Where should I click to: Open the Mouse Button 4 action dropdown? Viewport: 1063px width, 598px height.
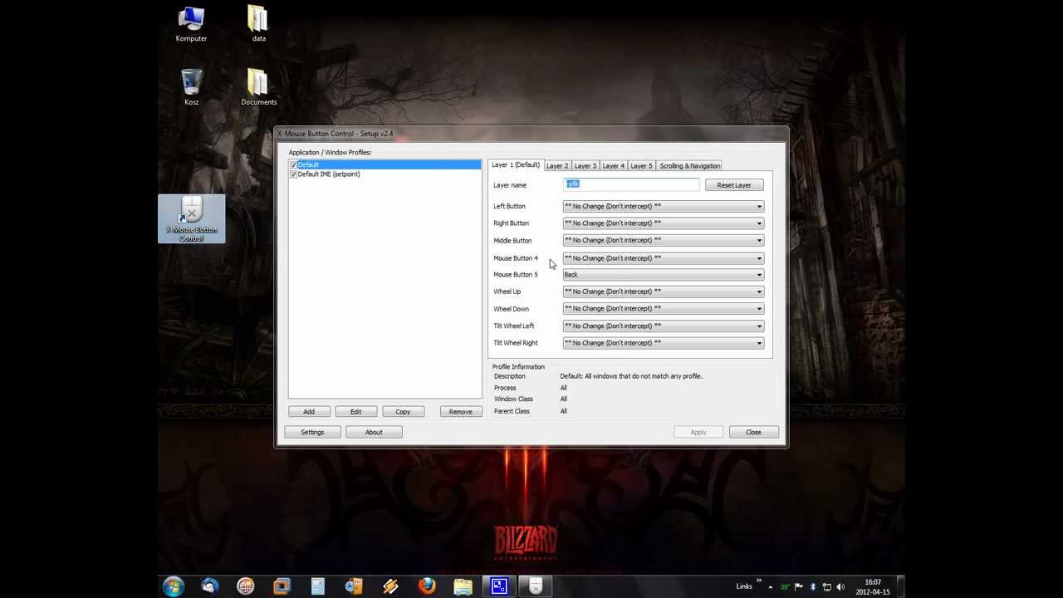(663, 257)
